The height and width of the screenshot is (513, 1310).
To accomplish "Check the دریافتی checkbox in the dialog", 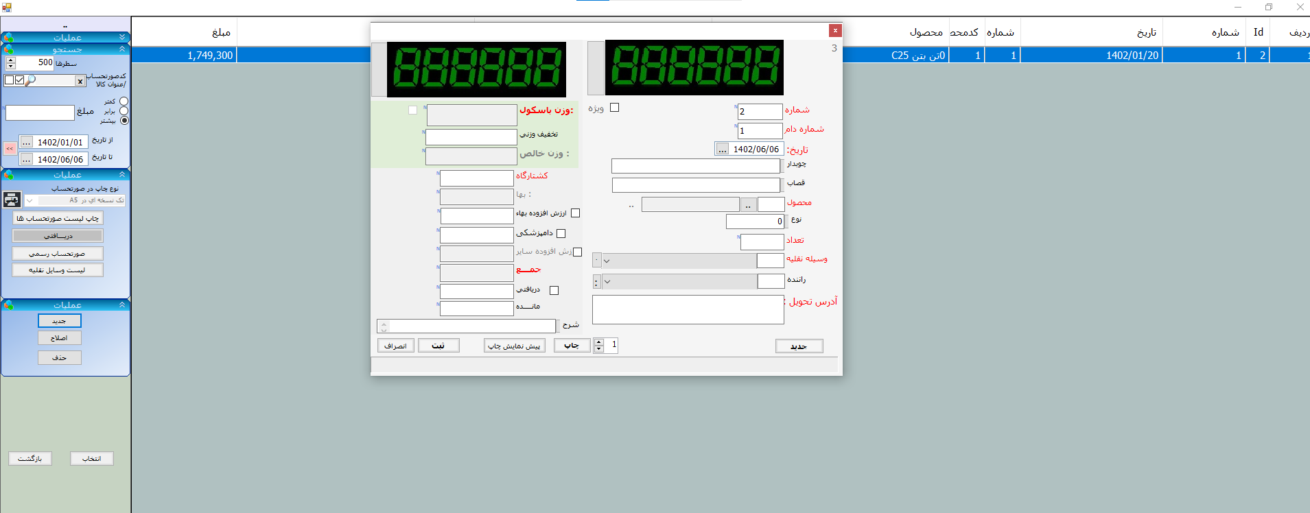I will [554, 291].
